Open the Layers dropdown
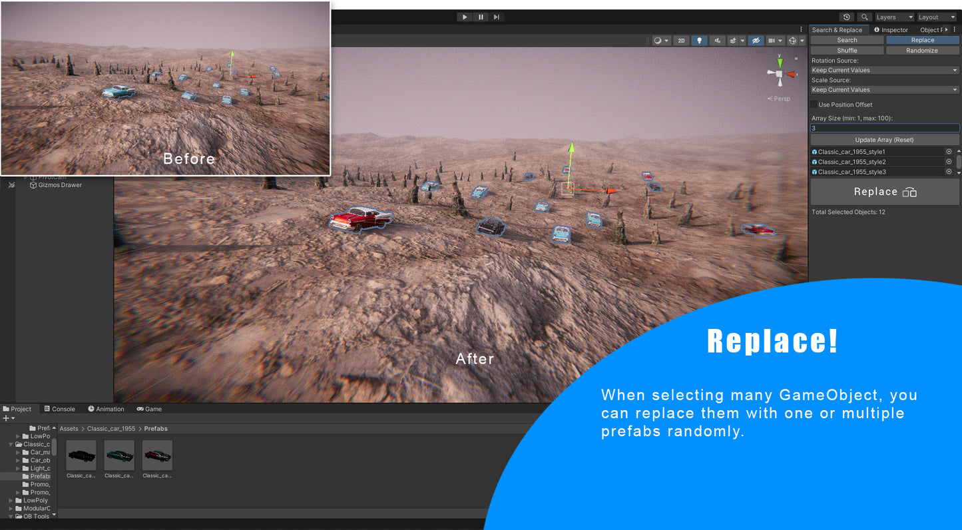 click(x=894, y=17)
